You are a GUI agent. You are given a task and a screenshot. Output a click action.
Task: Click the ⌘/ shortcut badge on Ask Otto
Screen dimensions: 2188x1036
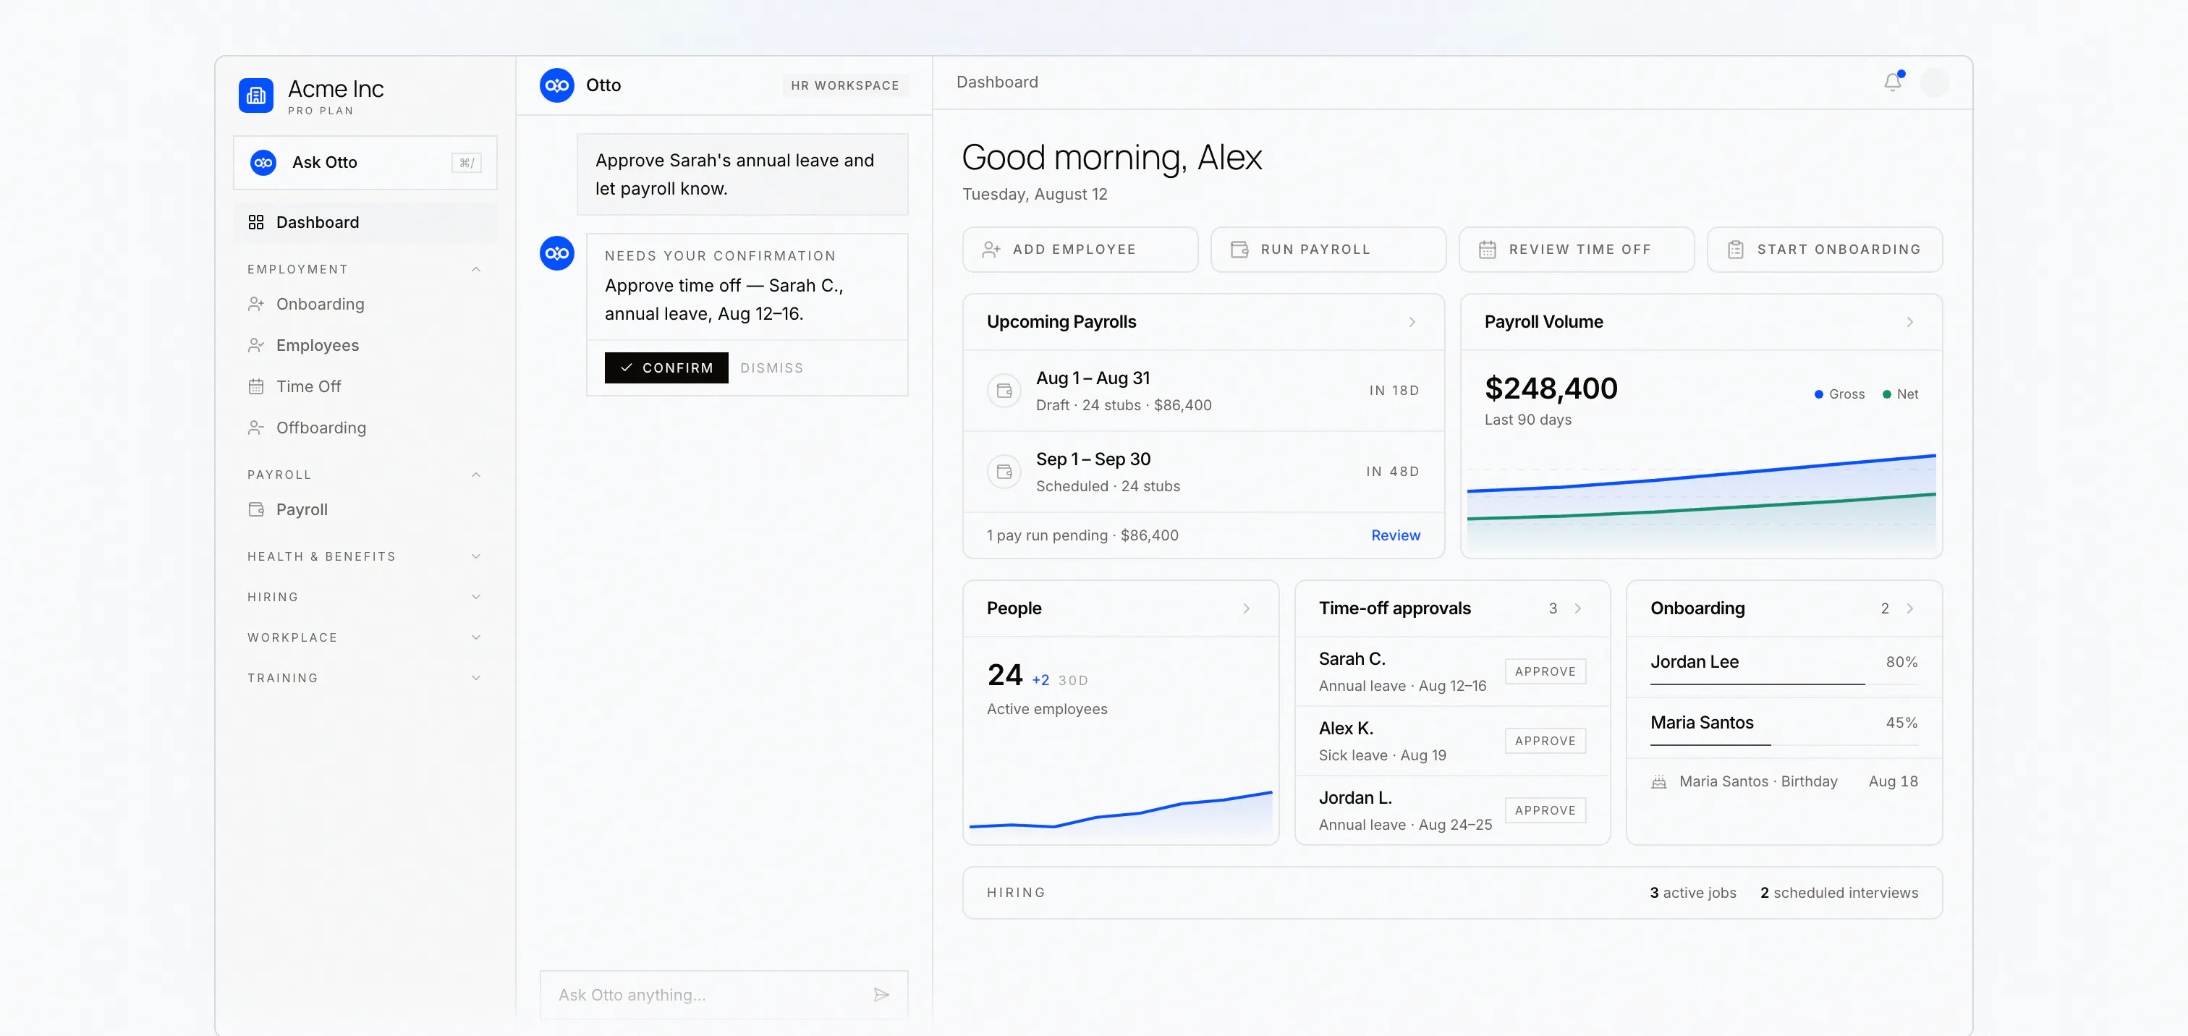[466, 162]
